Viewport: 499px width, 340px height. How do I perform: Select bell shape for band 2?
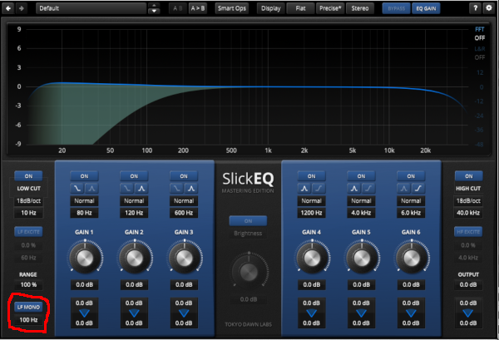[142, 189]
